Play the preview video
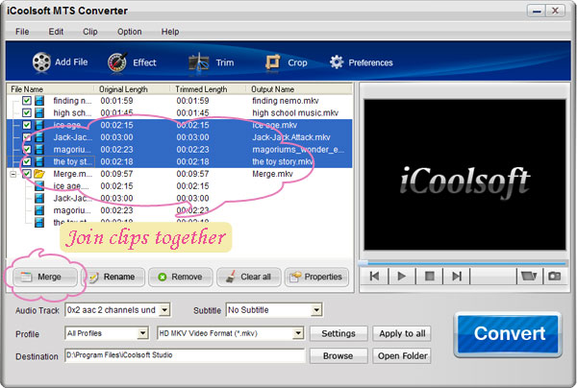This screenshot has height=388, width=577. tap(402, 276)
